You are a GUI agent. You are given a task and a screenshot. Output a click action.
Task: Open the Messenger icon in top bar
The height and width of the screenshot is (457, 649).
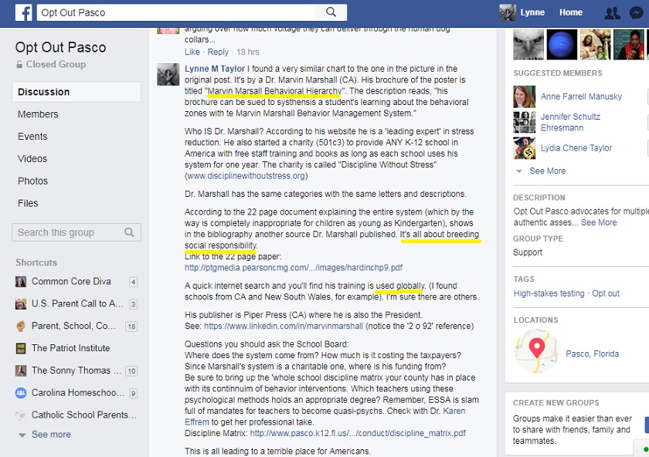pos(636,13)
